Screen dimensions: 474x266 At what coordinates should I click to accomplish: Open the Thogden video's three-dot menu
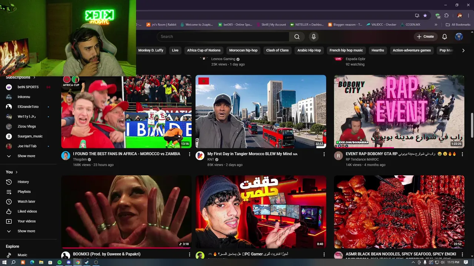[x=190, y=154]
